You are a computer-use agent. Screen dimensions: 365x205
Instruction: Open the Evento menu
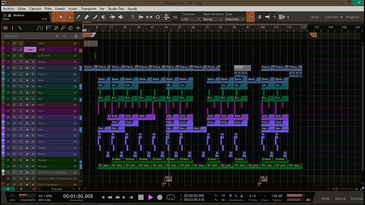(60, 9)
